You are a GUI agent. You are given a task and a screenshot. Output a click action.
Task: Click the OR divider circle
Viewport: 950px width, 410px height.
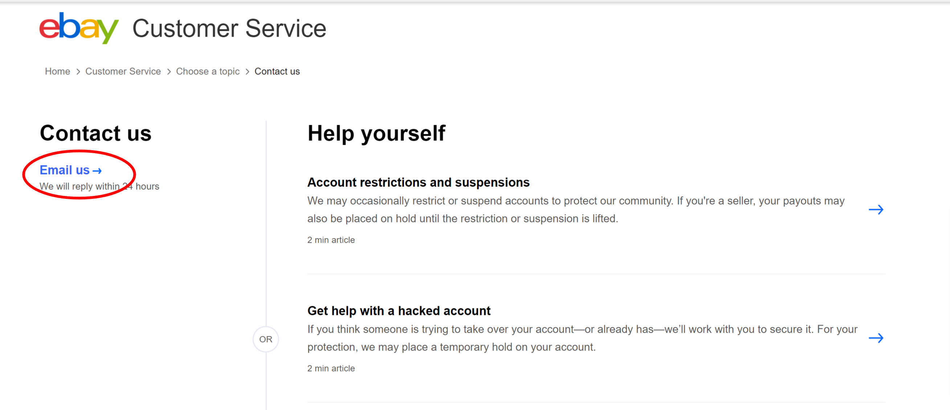tap(265, 339)
